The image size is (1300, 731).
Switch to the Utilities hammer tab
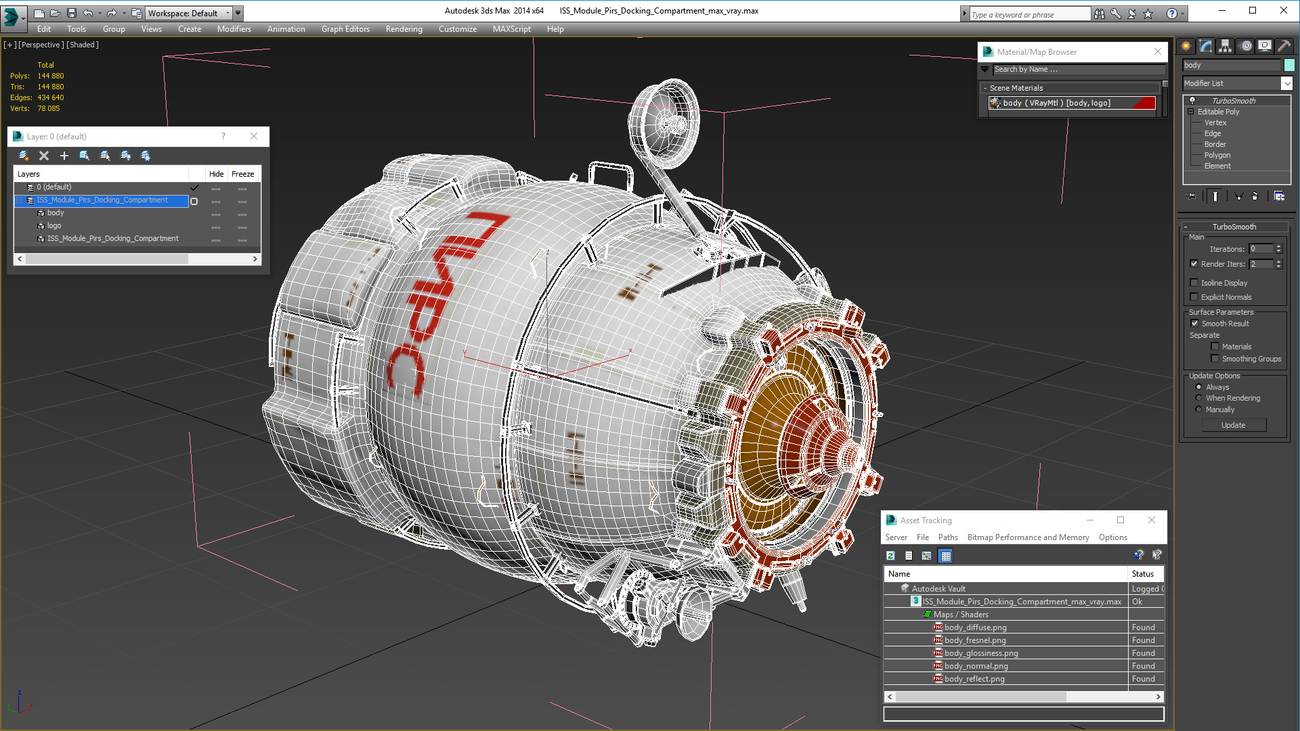click(1284, 46)
